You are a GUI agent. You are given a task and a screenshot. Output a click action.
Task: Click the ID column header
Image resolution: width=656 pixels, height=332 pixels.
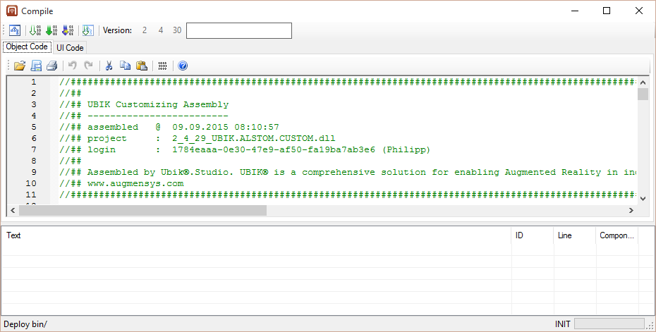[x=533, y=236]
